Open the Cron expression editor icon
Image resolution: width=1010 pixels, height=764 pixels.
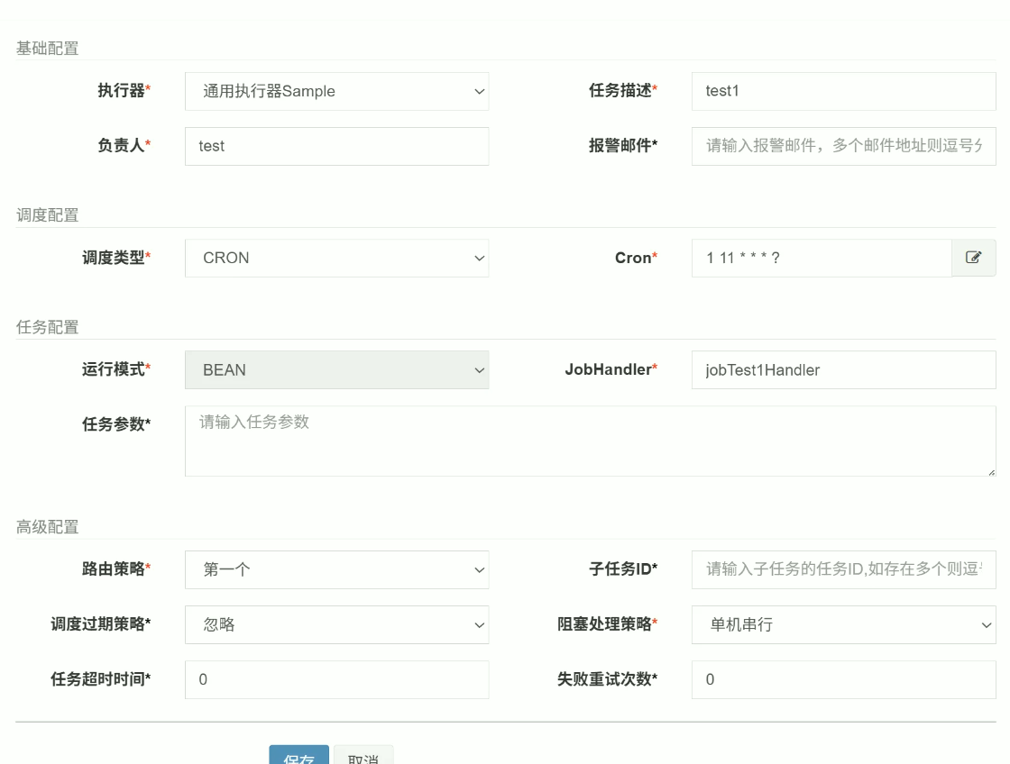point(973,258)
